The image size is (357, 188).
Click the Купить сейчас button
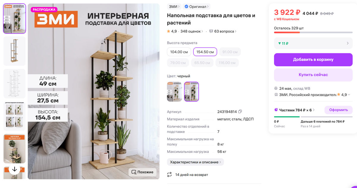click(313, 75)
